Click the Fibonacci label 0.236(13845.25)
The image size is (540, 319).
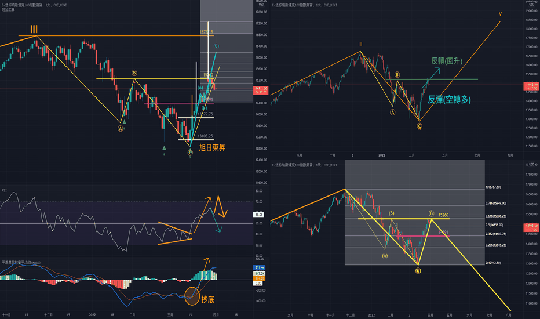pyautogui.click(x=496, y=245)
